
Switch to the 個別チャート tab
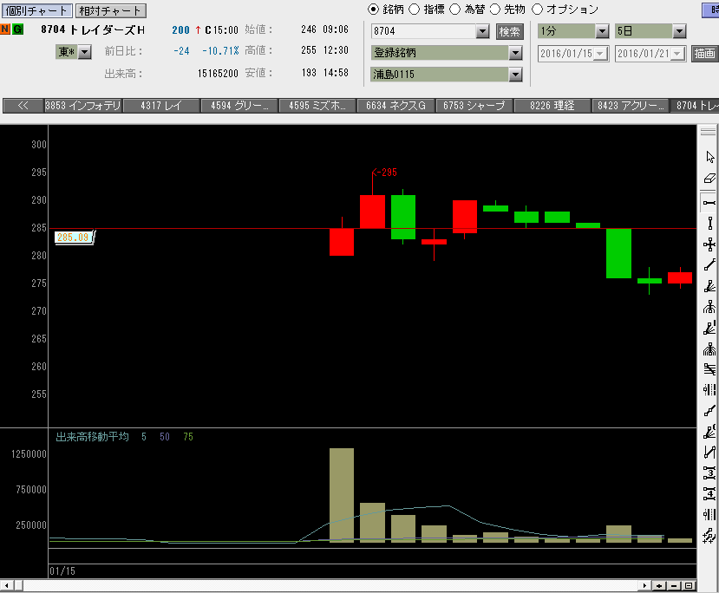pos(36,10)
